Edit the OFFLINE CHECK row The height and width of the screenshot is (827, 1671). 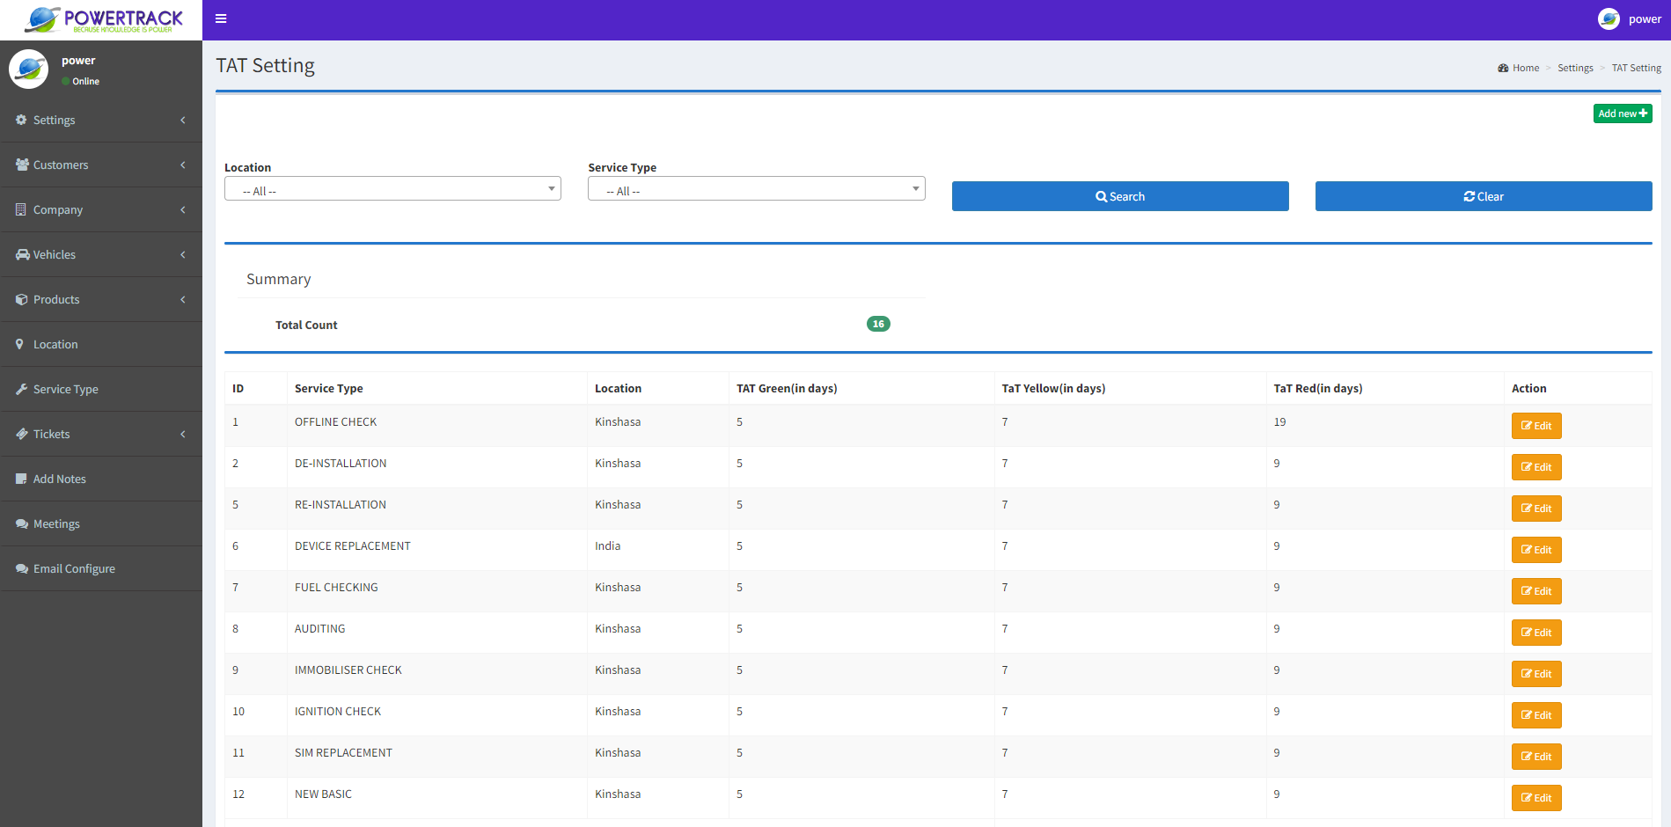coord(1535,426)
